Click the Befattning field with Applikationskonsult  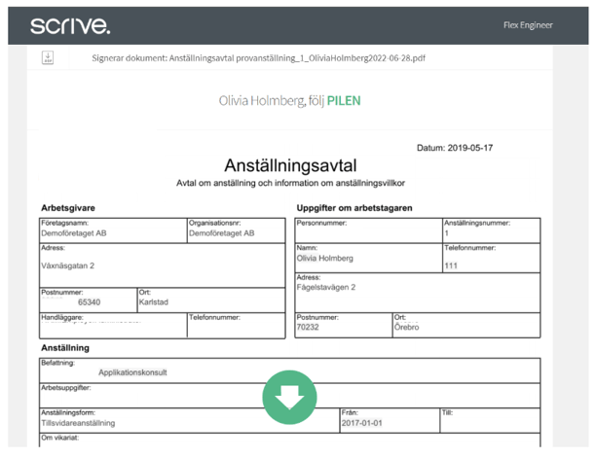[x=133, y=371]
